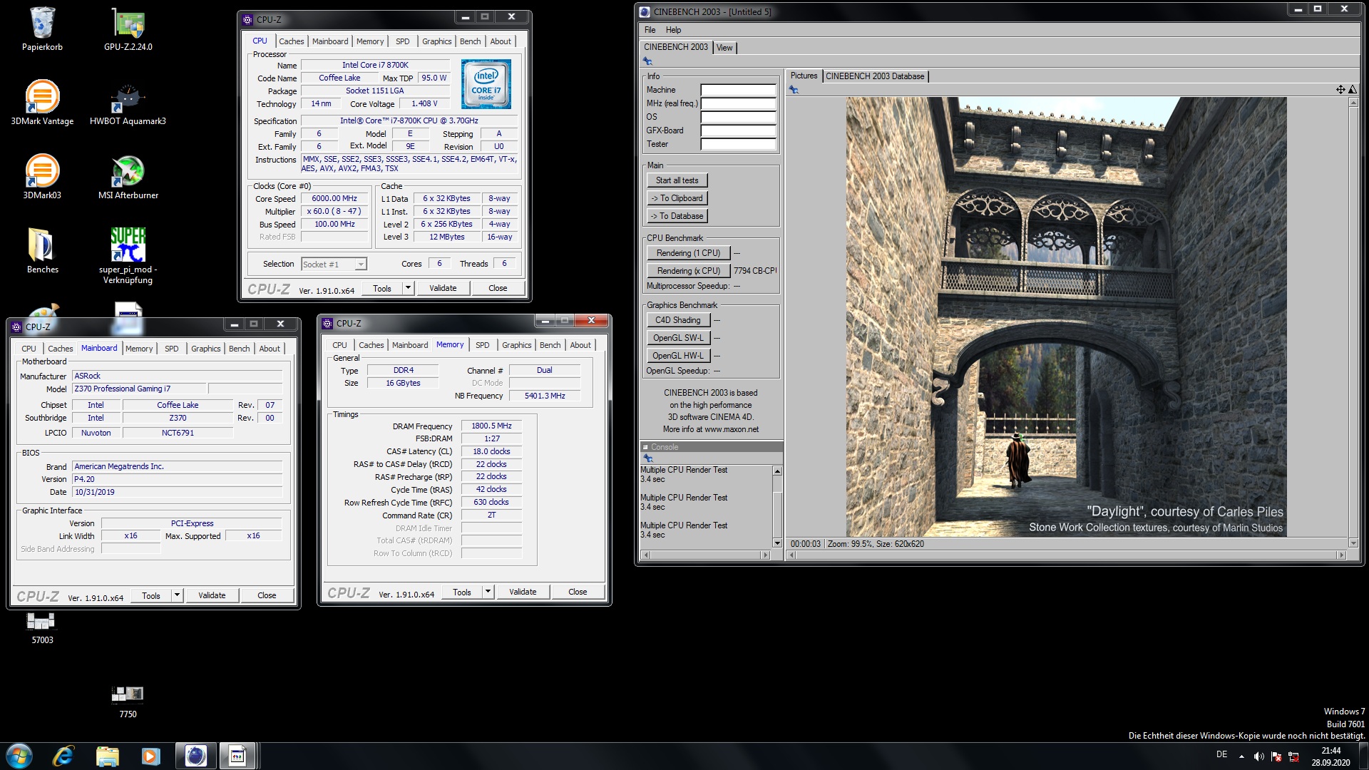
Task: Run the OpenGL HW-L benchmark
Action: [678, 356]
